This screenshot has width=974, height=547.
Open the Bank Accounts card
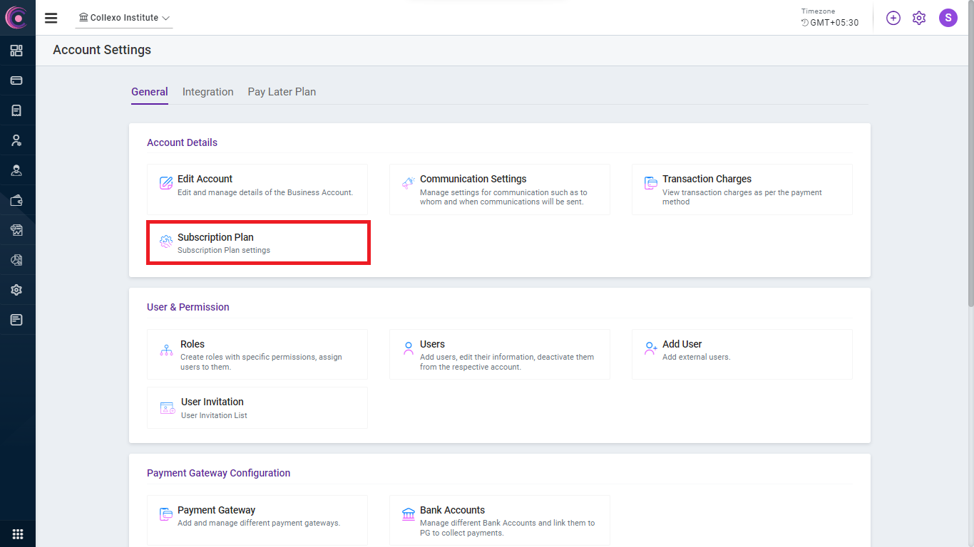(x=499, y=520)
